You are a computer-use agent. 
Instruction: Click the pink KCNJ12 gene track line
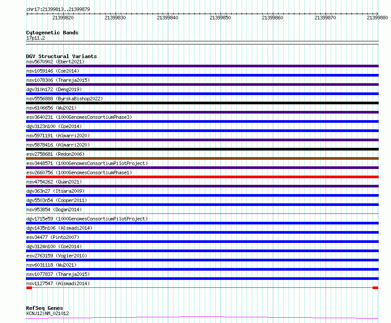pos(202,318)
